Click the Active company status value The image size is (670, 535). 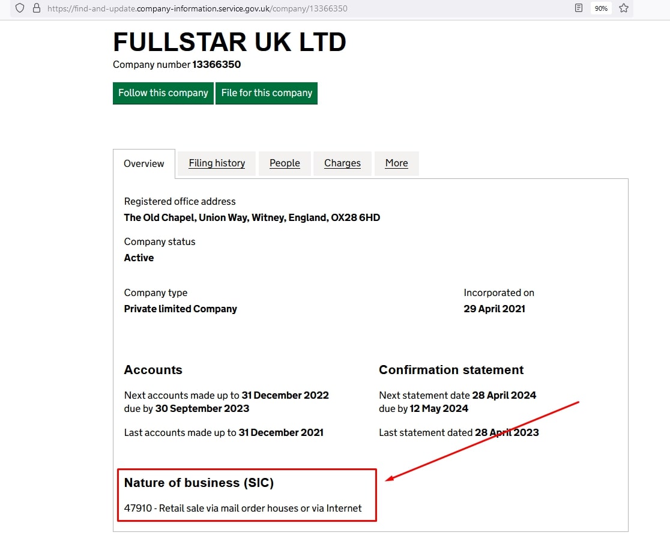tap(139, 258)
